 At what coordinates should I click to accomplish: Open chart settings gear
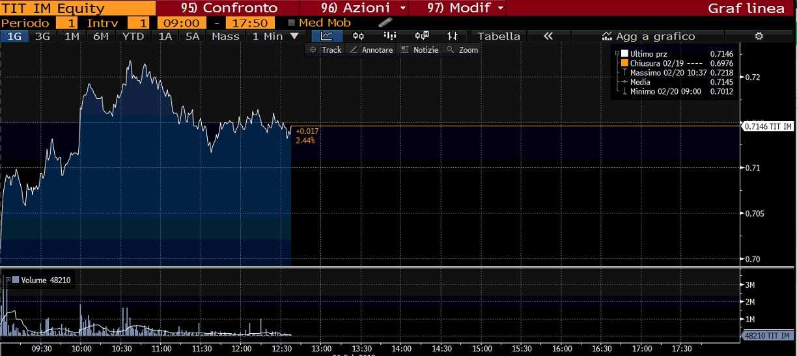(x=759, y=36)
